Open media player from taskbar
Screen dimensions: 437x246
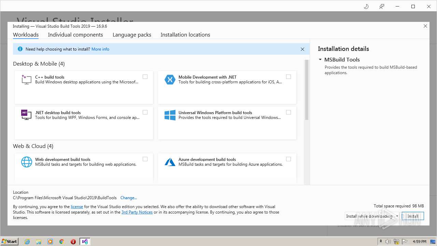(x=50, y=242)
